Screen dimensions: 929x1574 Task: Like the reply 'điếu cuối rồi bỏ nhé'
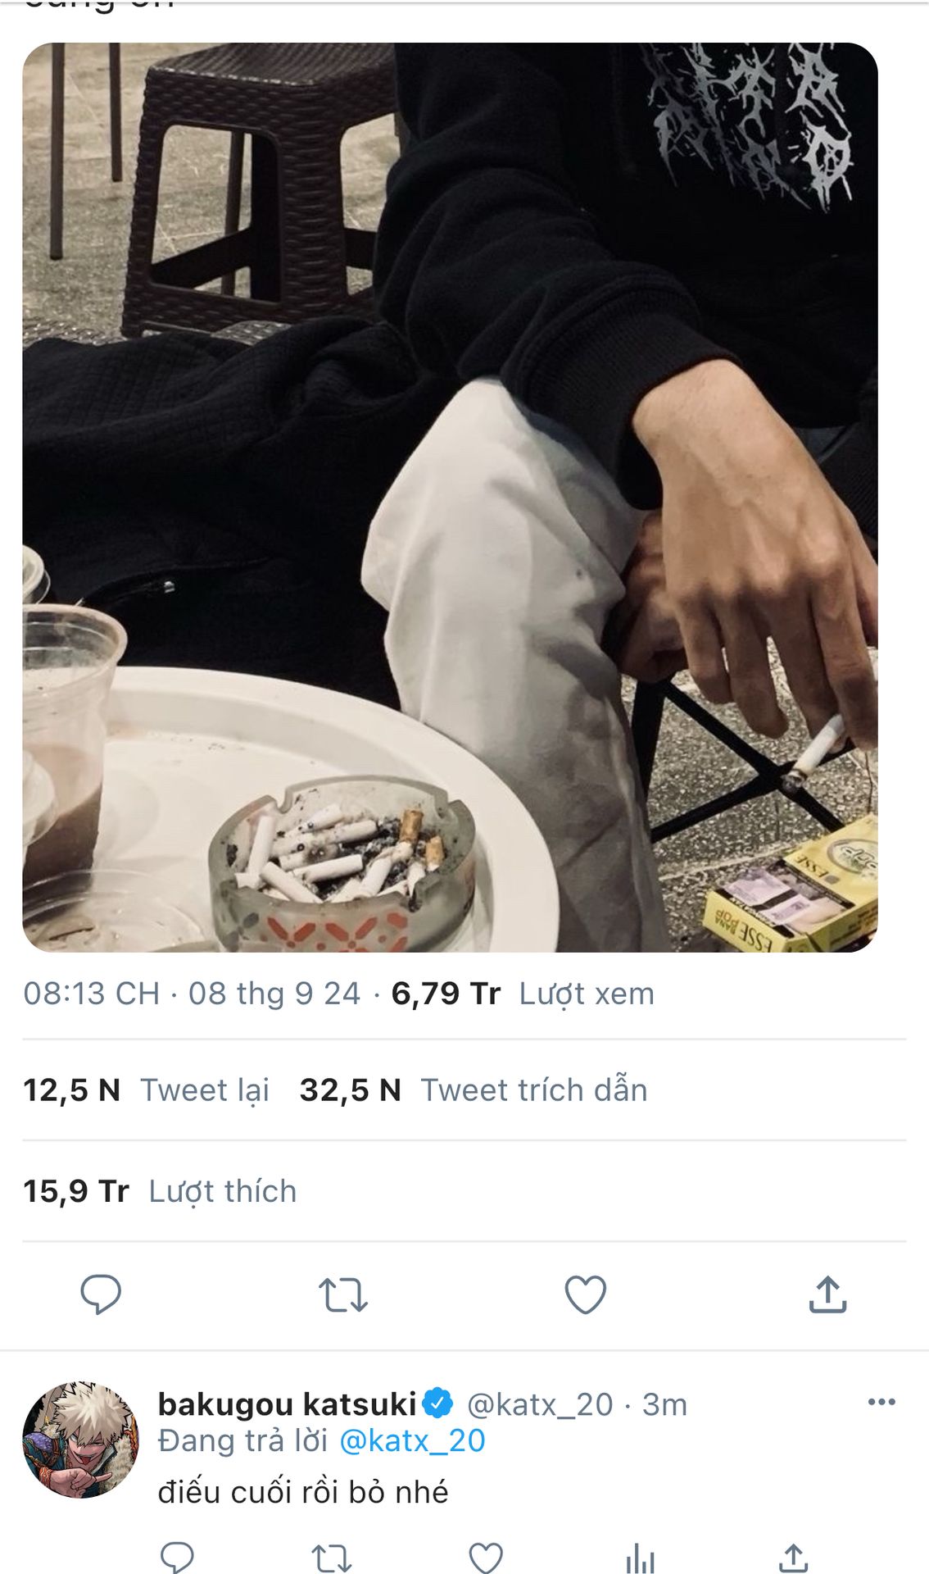coord(485,1557)
